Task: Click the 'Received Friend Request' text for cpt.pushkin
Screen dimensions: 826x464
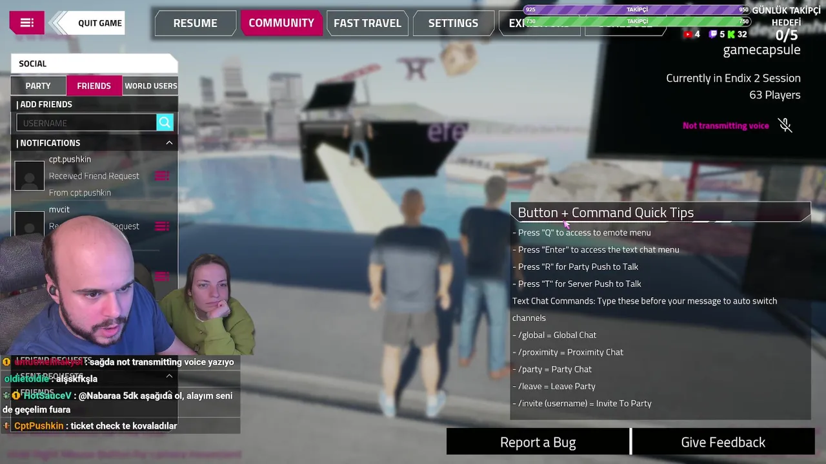Action: click(x=94, y=176)
